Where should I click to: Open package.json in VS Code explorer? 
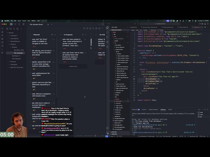118,125
